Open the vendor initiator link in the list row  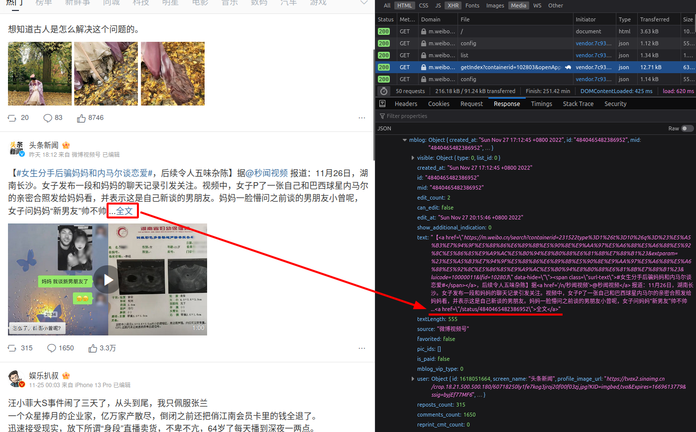pos(594,55)
